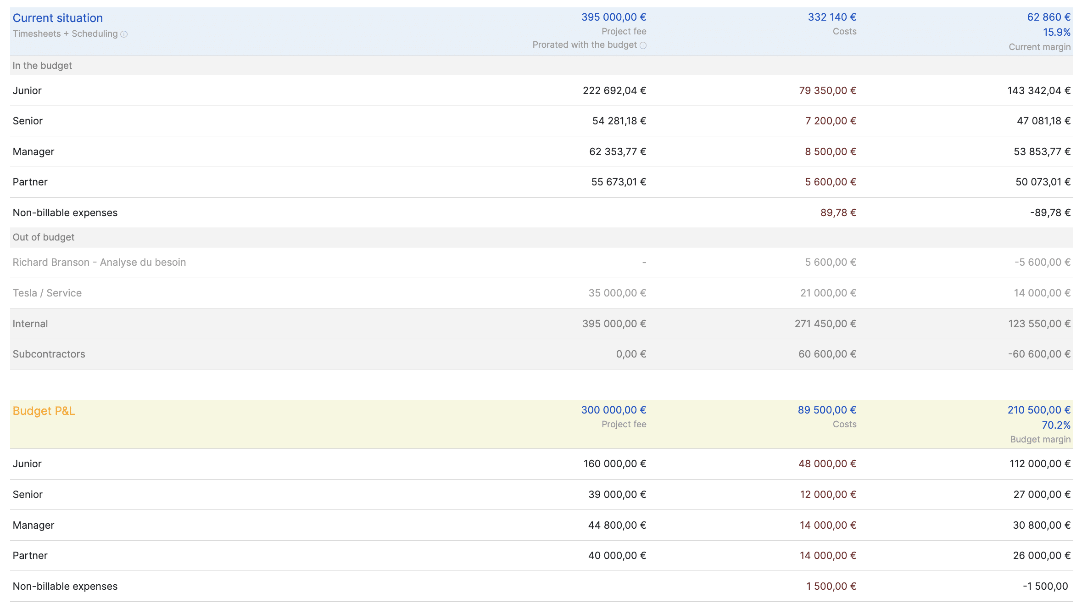1082x604 pixels.
Task: Collapse the In the budget section
Action: [42, 66]
